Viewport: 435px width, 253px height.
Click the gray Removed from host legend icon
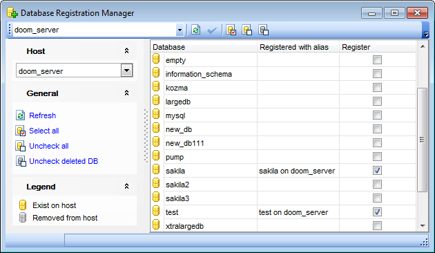pyautogui.click(x=23, y=218)
